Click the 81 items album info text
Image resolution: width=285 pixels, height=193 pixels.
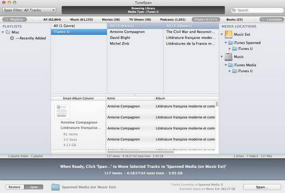[71, 134]
